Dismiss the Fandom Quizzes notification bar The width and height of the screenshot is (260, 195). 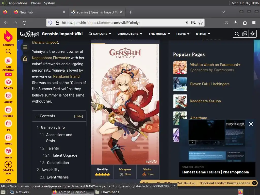point(254,183)
